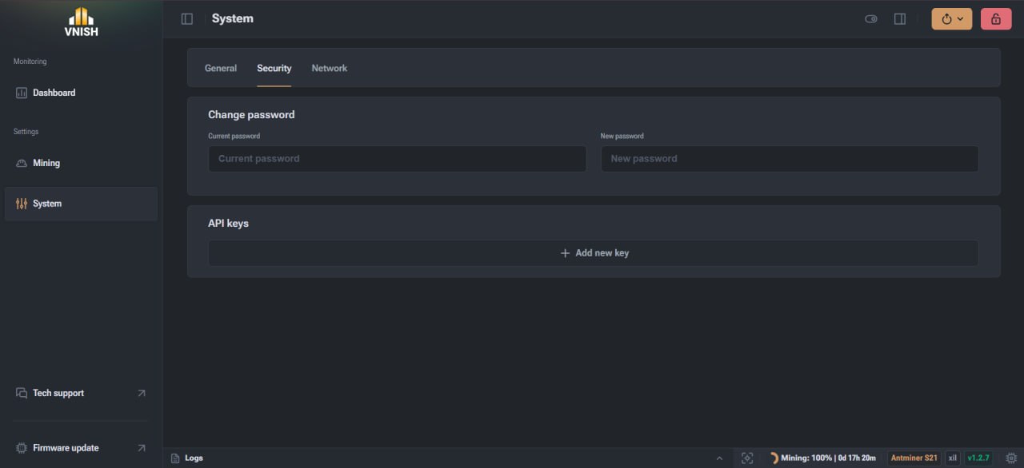This screenshot has width=1024, height=468.
Task: Open the Dashboard chart icon
Action: [22, 93]
